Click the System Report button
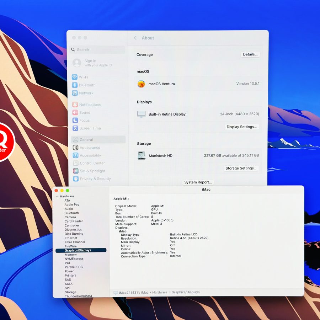The image size is (320, 320). tap(198, 182)
